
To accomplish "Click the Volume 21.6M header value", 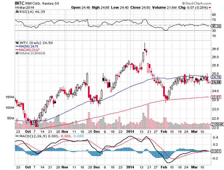I will coord(164,7).
